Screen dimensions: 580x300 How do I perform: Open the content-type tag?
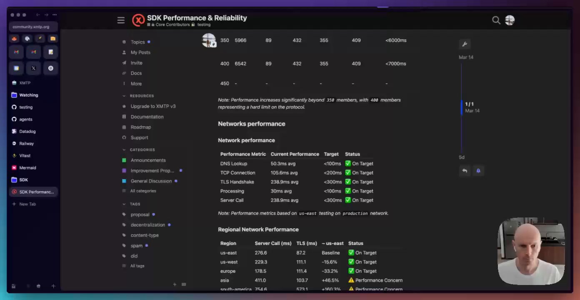144,235
